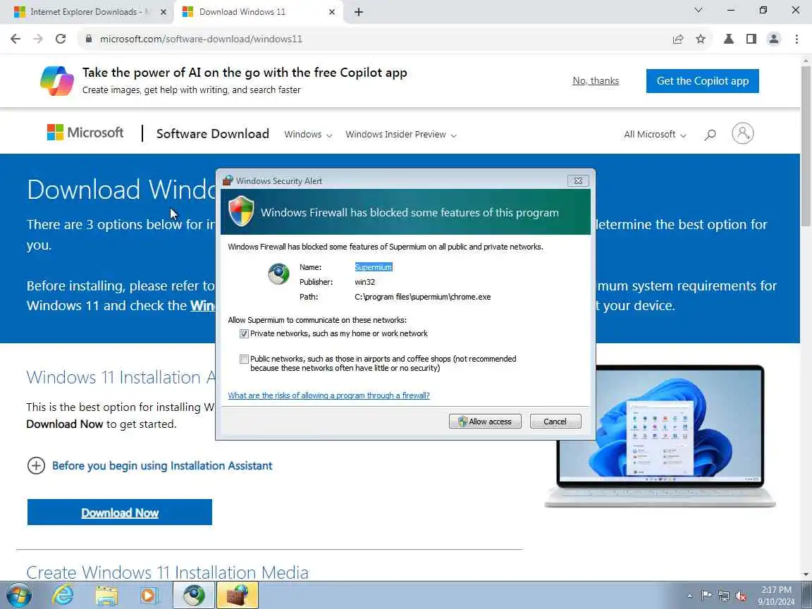Open the flask experiments icon in toolbar
Viewport: 812px width, 609px height.
[x=729, y=39]
